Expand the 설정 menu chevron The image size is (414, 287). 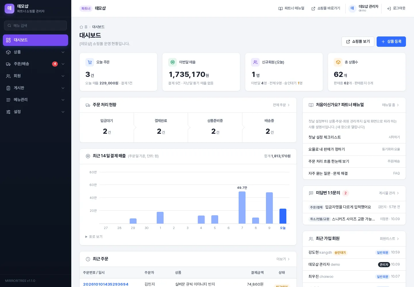click(63, 112)
